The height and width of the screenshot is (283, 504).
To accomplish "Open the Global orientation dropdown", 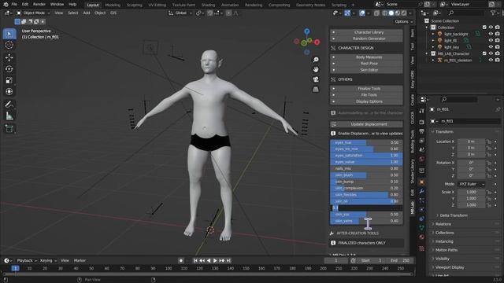I will pos(180,13).
